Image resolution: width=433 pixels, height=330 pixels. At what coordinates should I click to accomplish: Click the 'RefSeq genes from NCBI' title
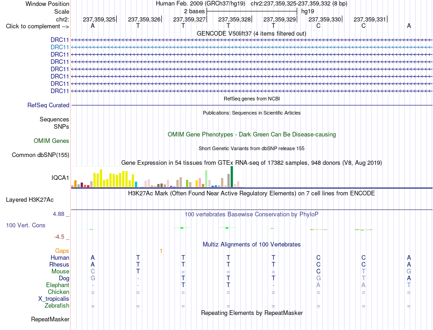(252, 99)
